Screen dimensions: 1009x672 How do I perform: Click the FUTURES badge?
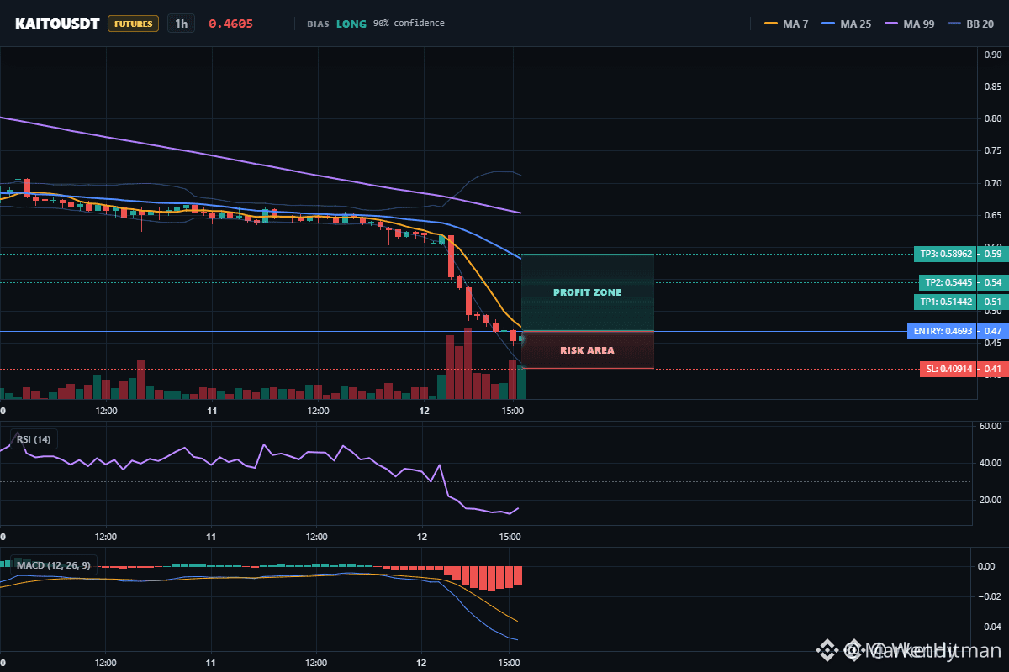click(x=134, y=24)
